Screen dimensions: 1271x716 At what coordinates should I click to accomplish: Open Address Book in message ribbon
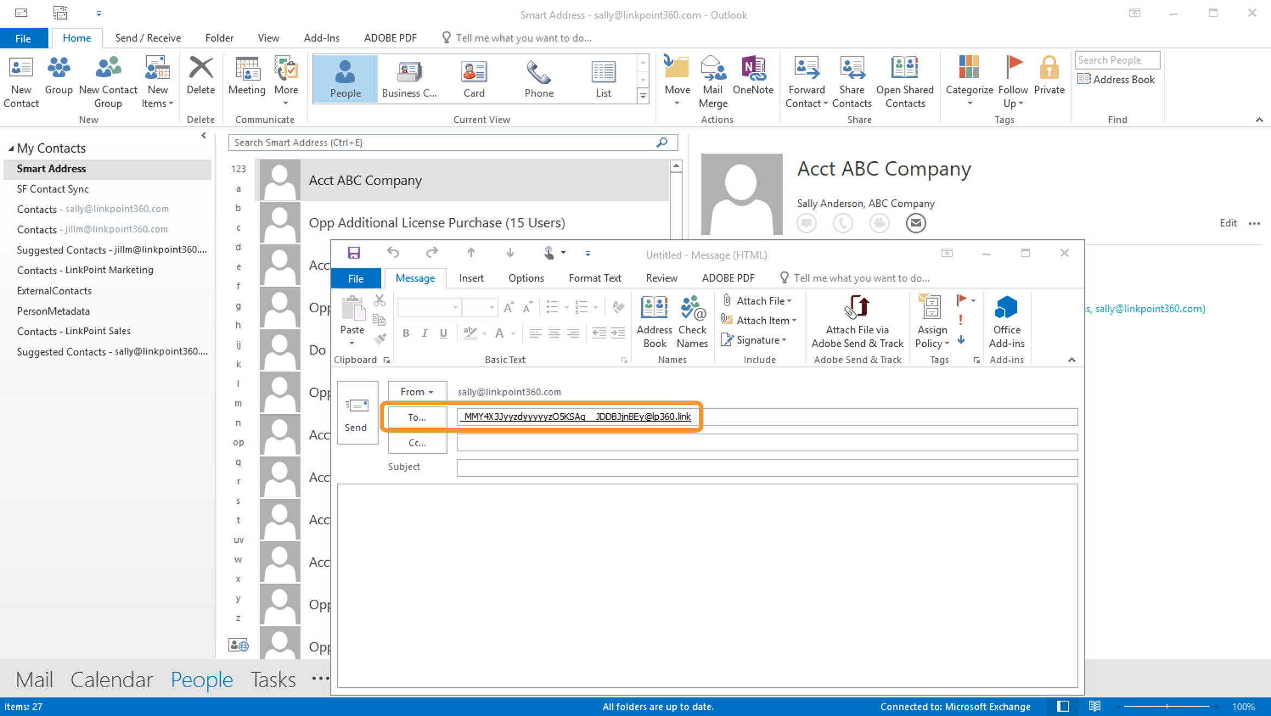coord(654,322)
